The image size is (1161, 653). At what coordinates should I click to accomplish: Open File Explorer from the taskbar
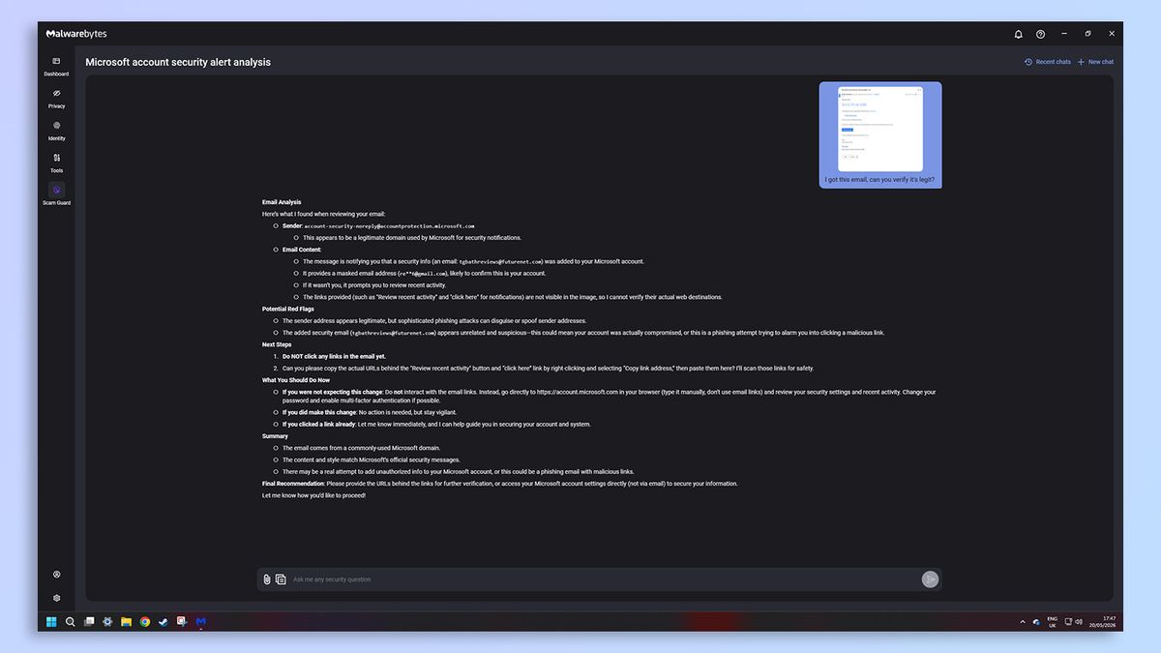(x=126, y=621)
